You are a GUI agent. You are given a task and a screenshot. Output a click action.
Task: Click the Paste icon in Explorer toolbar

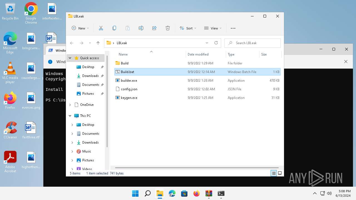coord(128,28)
